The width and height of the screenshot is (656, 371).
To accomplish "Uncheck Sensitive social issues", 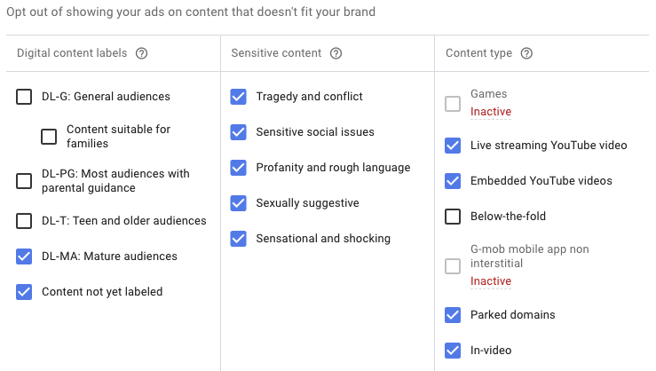I will (239, 132).
